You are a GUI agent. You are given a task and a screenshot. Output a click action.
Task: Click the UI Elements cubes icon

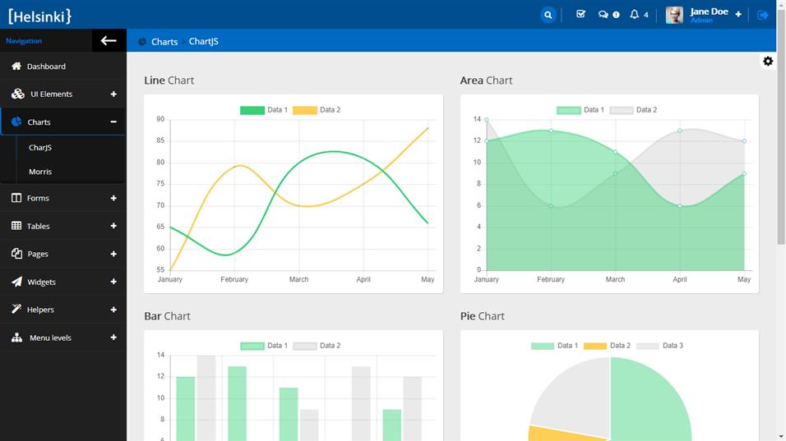point(17,94)
